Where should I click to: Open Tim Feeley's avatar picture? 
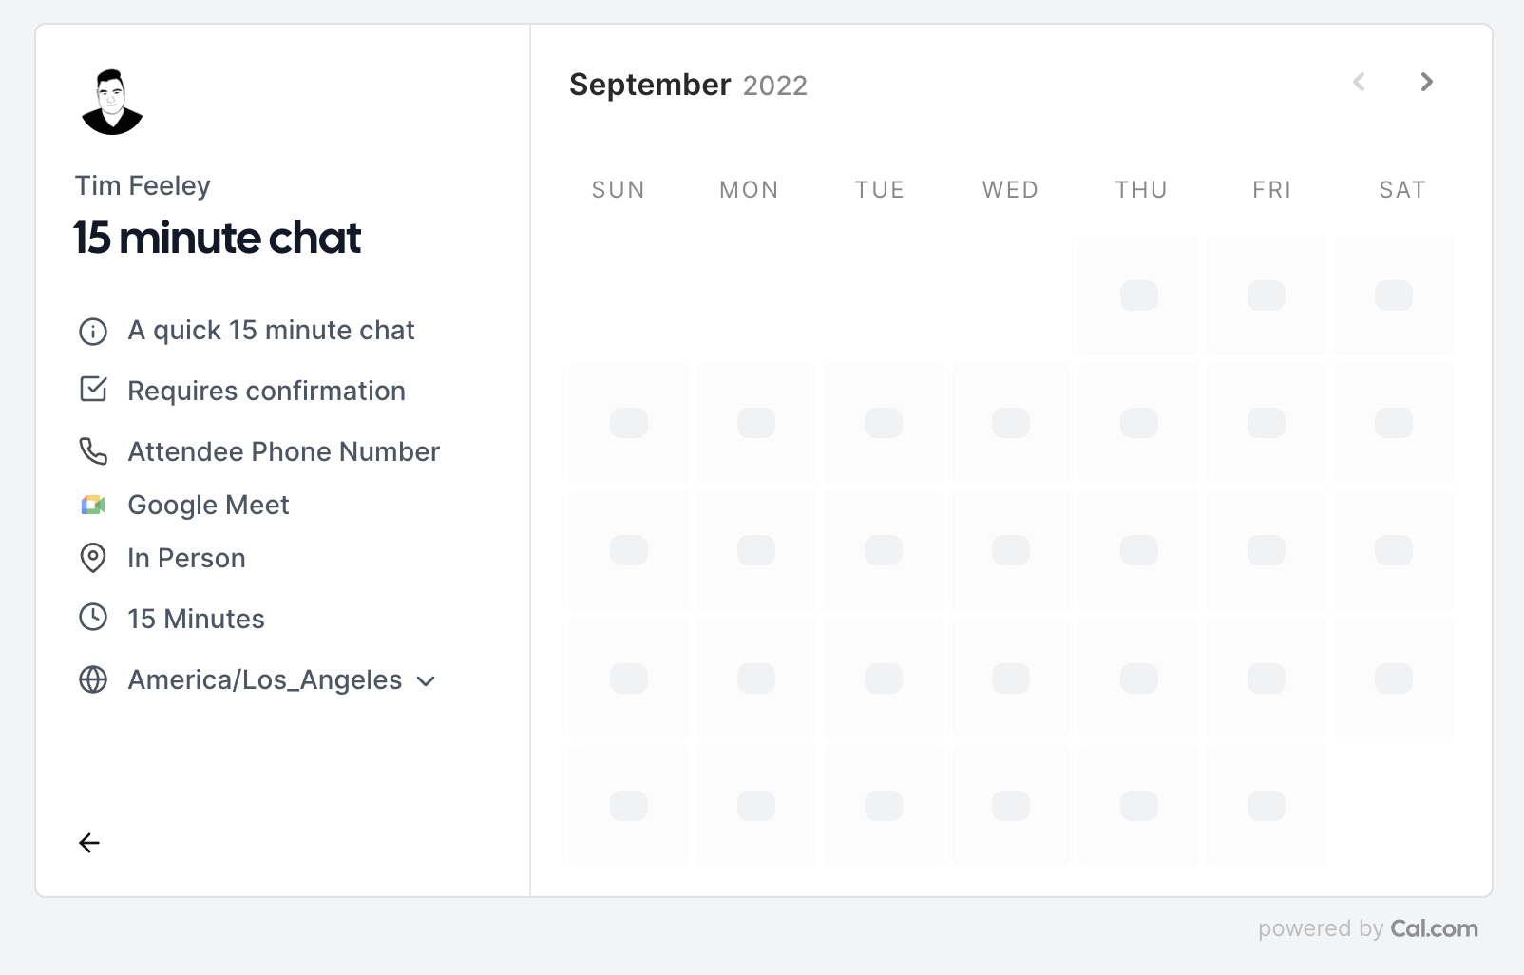pos(112,102)
